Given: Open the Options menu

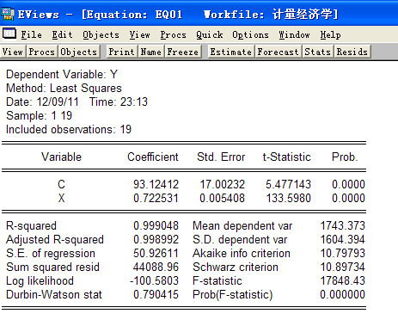Looking at the screenshot, I should tap(250, 34).
